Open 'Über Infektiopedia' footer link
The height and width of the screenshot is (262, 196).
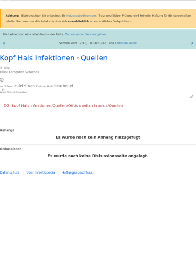(x=41, y=173)
